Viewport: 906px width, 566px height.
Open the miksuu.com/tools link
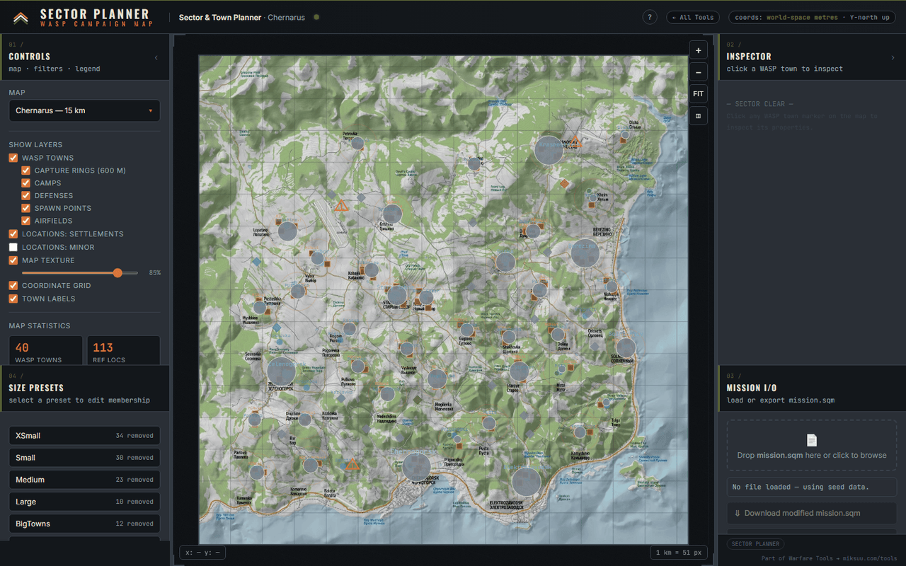(x=868, y=558)
